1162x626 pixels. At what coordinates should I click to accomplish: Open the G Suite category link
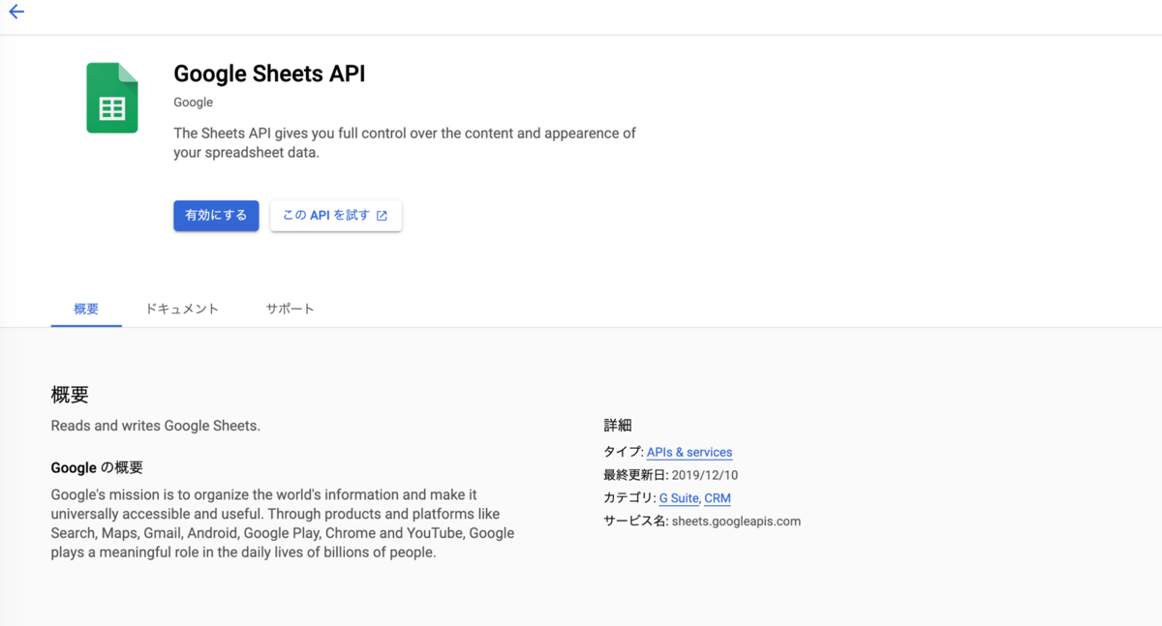[x=679, y=498]
